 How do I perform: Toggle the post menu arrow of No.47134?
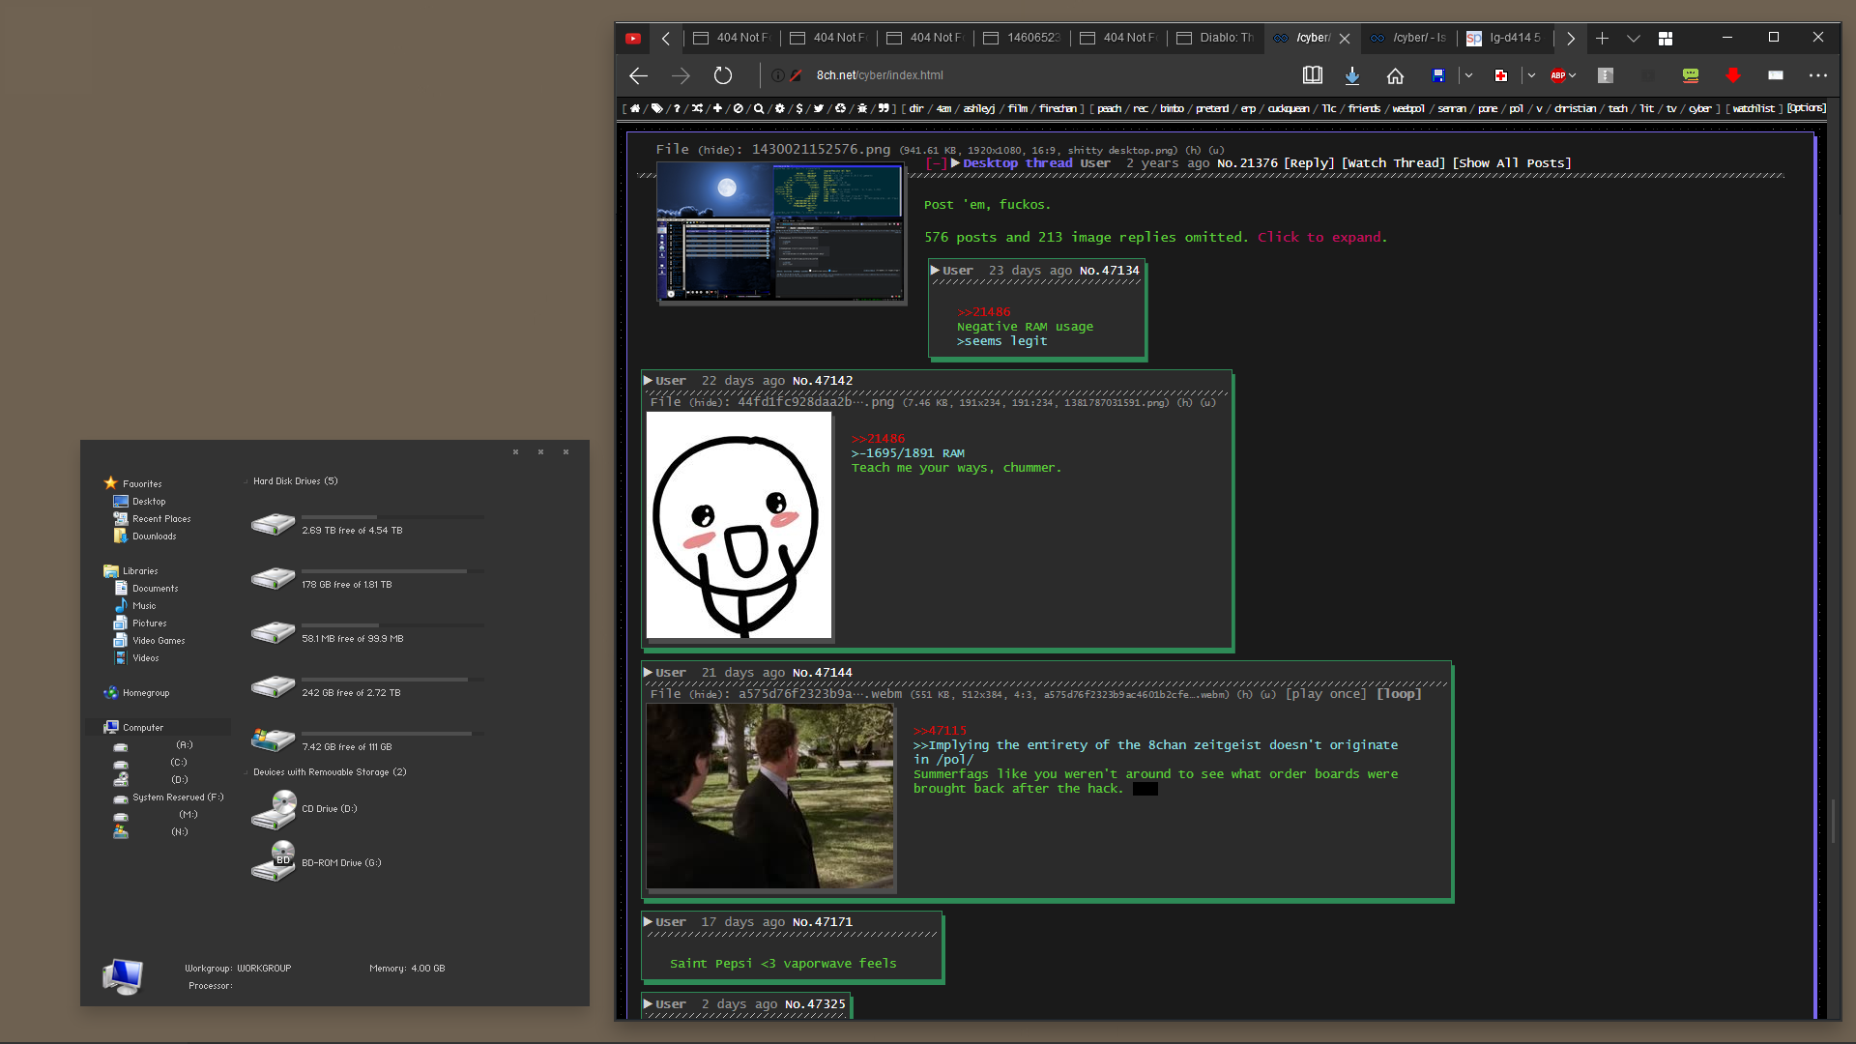point(935,271)
